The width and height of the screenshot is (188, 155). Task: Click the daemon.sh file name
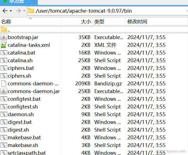21,115
